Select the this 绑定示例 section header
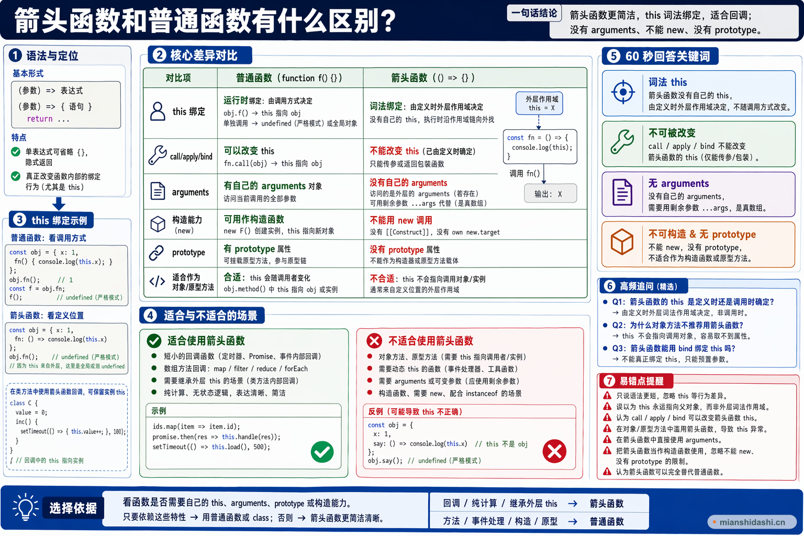The width and height of the screenshot is (804, 536). click(x=51, y=220)
